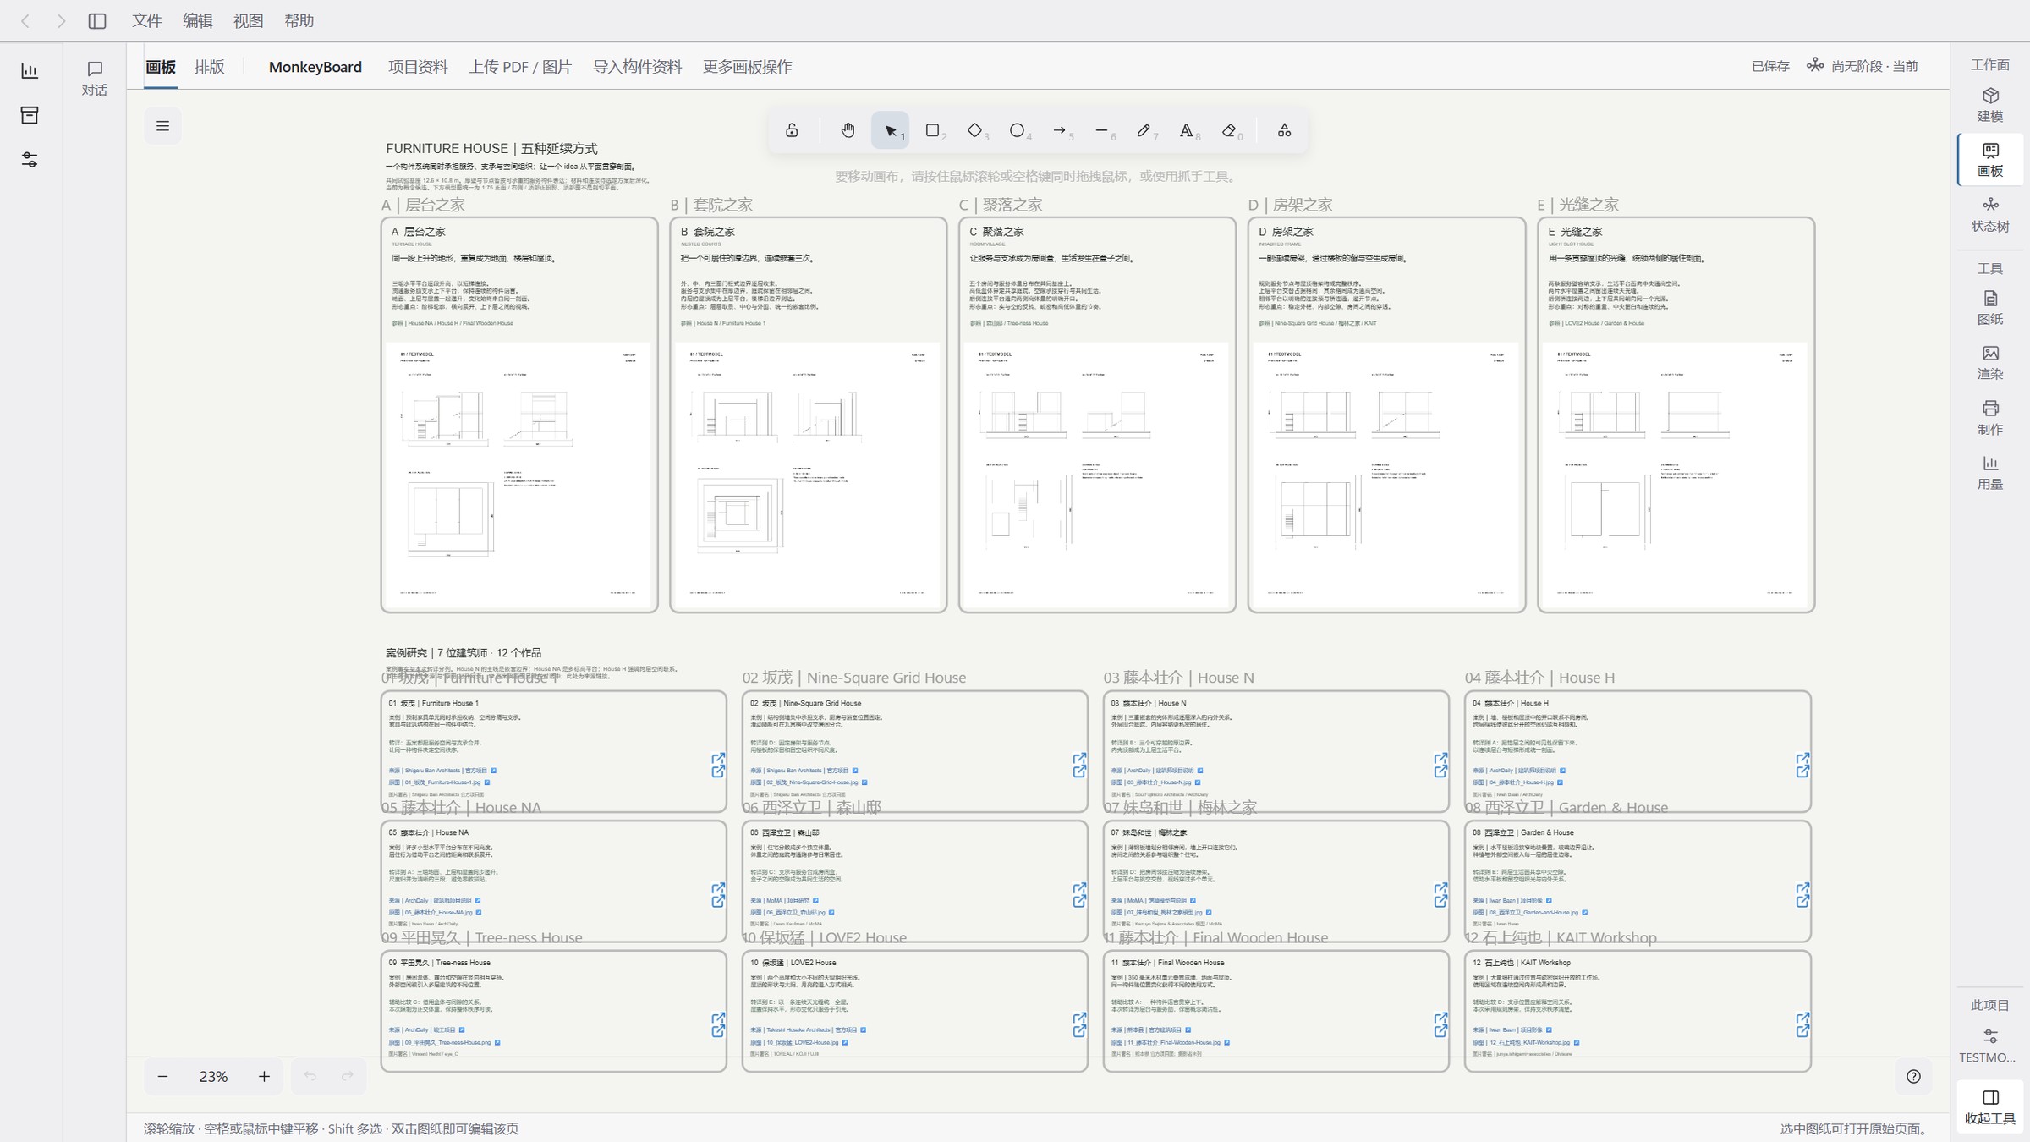Viewport: 2030px width, 1142px height.
Task: Click 收起工具 to collapse tools
Action: tap(1990, 1107)
